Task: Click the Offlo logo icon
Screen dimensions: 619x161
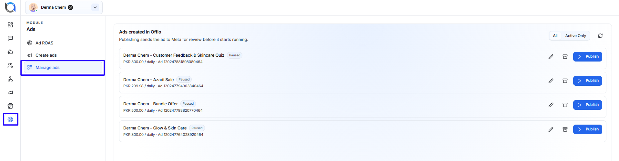Action: pos(10,7)
